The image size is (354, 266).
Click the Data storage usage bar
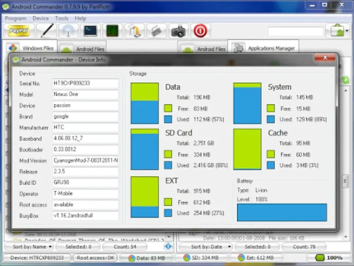tap(145, 103)
